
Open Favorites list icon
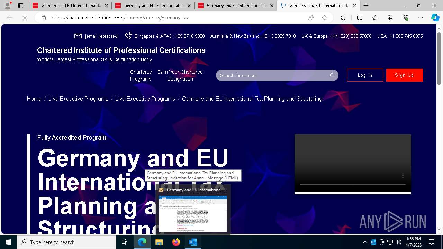pos(375,18)
